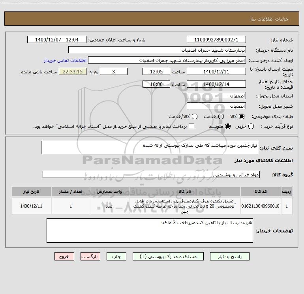Image resolution: width=304 pixels, height=294 pixels.
Task: Click the buyer name field بیمارستان شهید چمران اصفهان
Action: pyautogui.click(x=157, y=50)
